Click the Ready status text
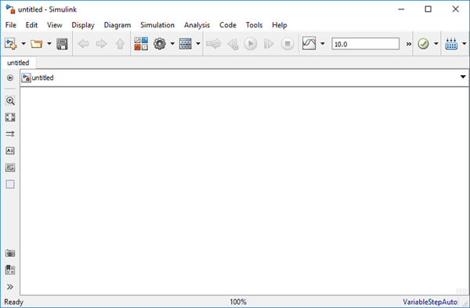The image size is (470, 308). click(13, 302)
